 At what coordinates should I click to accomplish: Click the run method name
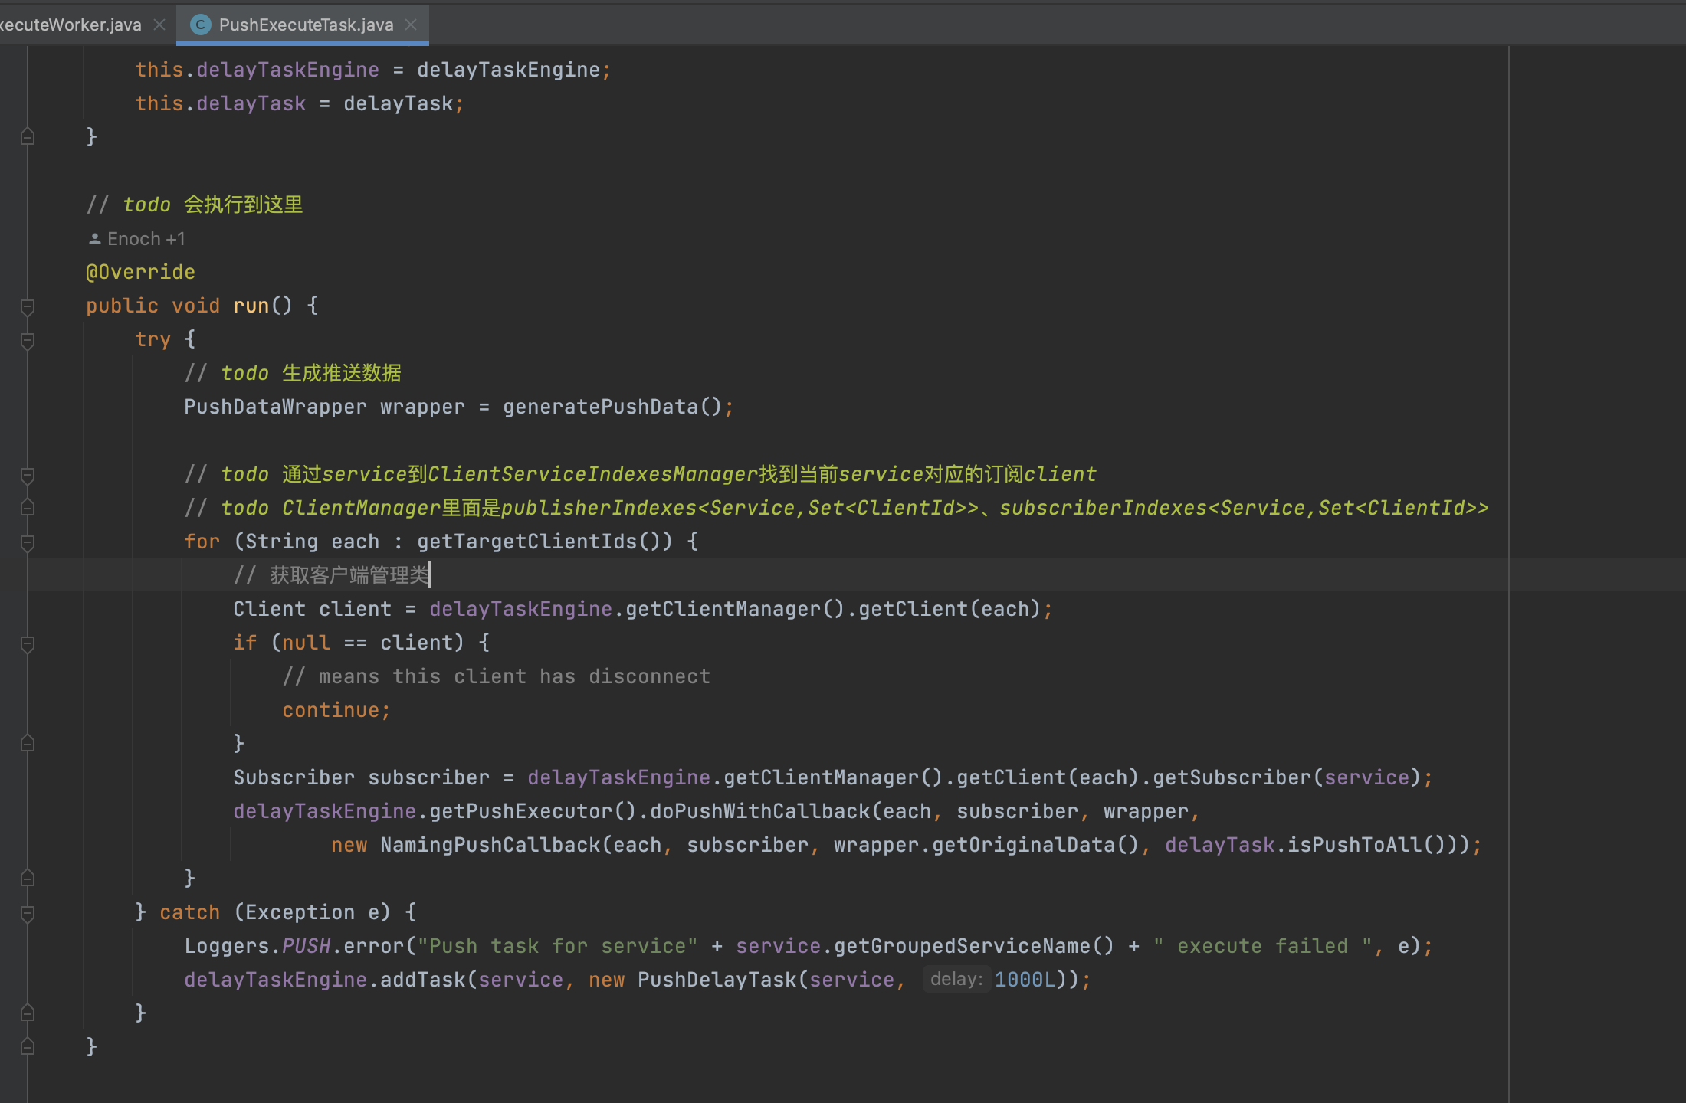coord(251,306)
